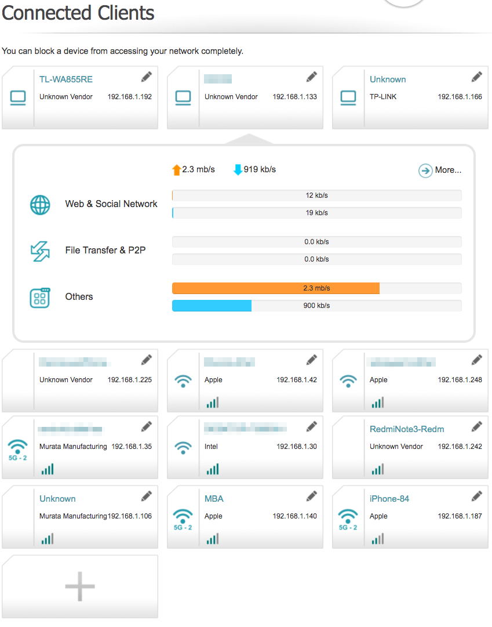This screenshot has height=627, width=492.
Task: Add a new client with plus tile
Action: pos(80,586)
